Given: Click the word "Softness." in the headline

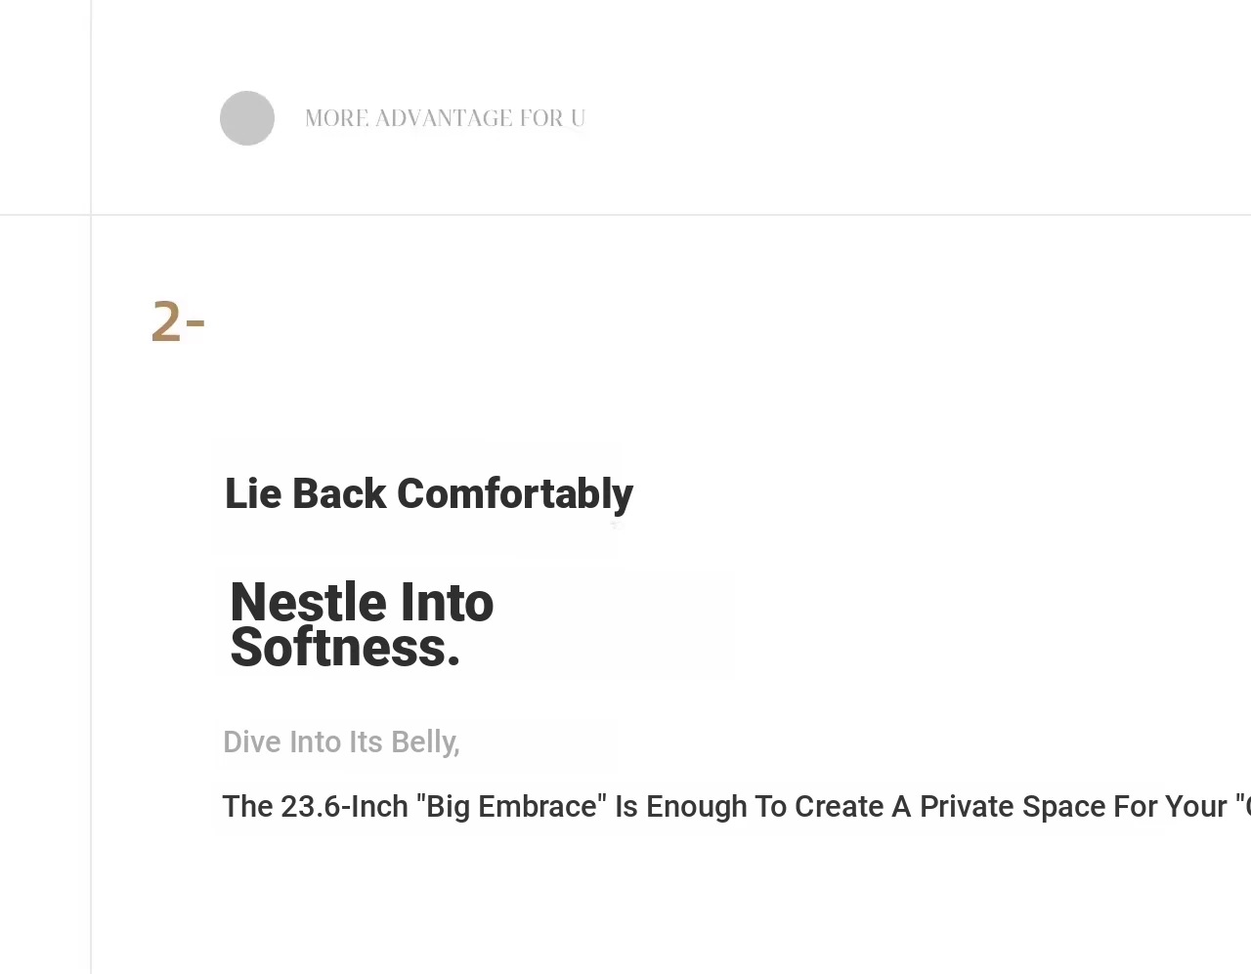Looking at the screenshot, I should [x=345, y=648].
